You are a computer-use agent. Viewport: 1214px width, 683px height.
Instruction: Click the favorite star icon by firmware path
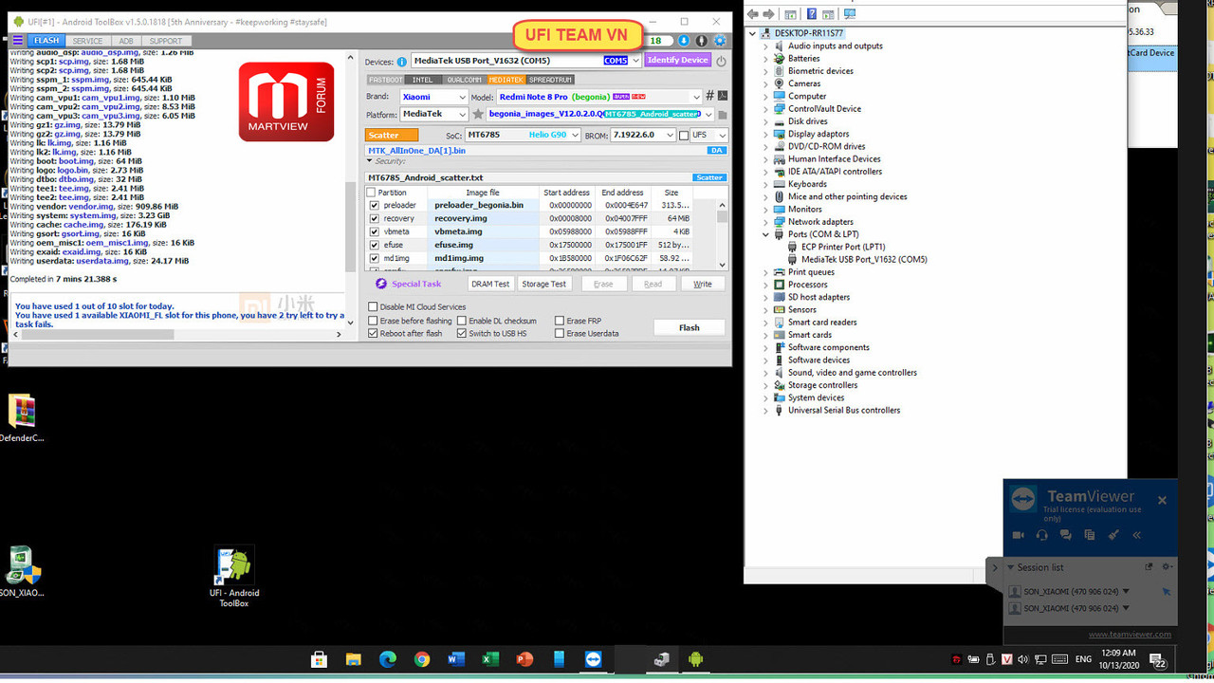478,114
